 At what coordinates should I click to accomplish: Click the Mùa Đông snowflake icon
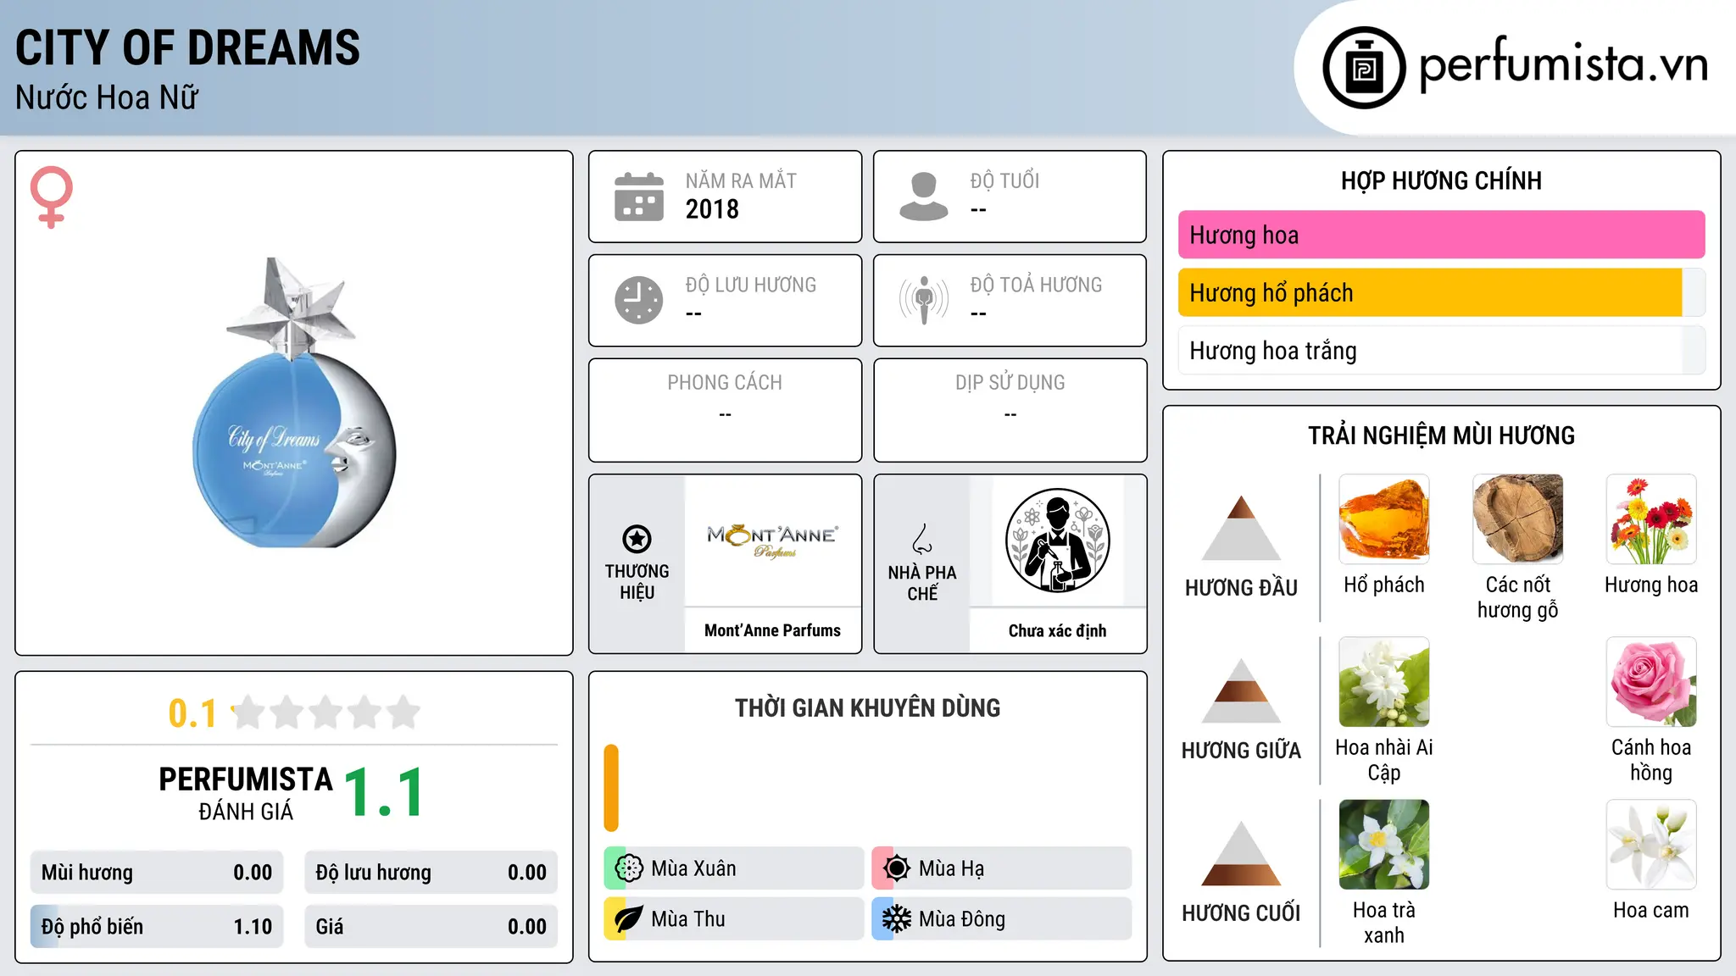[897, 919]
